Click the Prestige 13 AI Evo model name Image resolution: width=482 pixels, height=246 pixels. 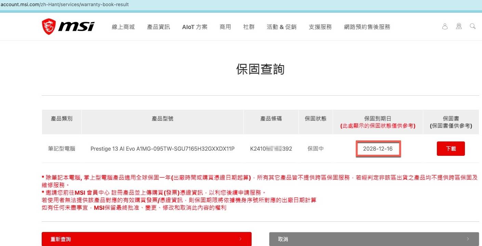click(162, 149)
